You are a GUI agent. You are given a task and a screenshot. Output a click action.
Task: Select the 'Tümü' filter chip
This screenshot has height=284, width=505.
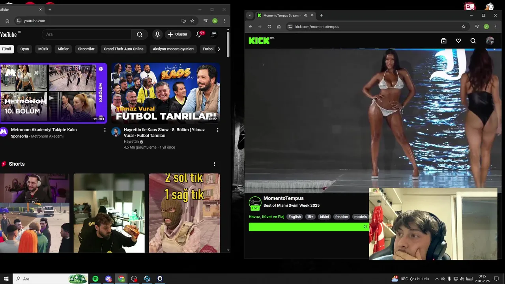pos(6,49)
